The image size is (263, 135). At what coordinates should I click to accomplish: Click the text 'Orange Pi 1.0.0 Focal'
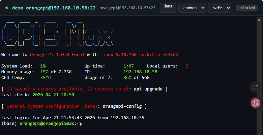point(57,55)
